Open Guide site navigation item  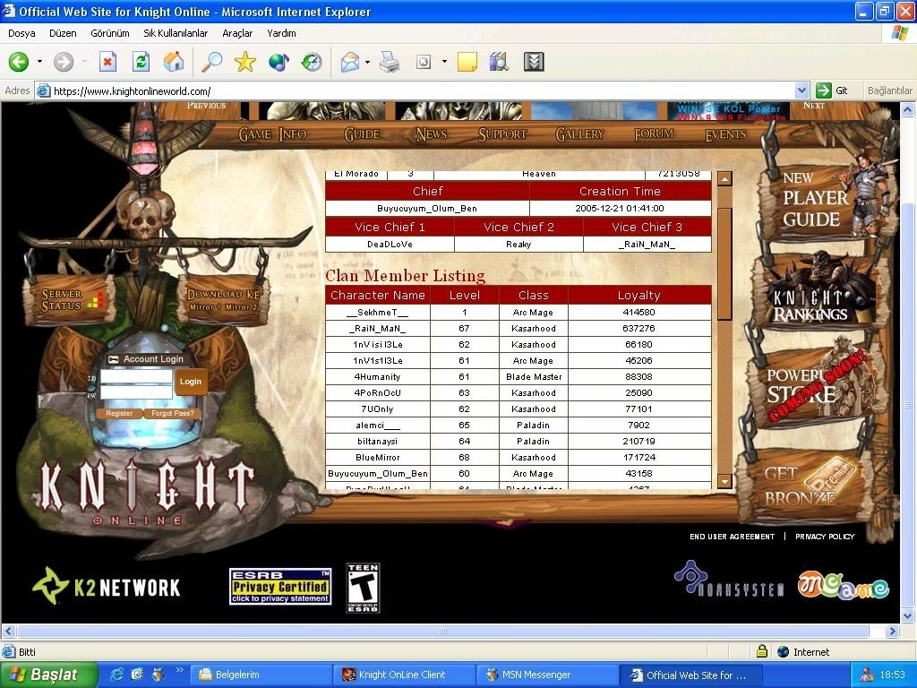click(362, 134)
